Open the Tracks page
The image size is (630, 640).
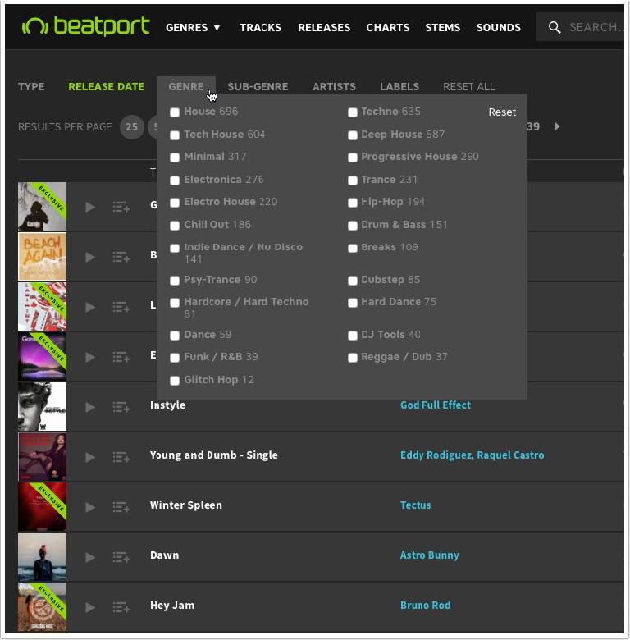click(x=260, y=27)
